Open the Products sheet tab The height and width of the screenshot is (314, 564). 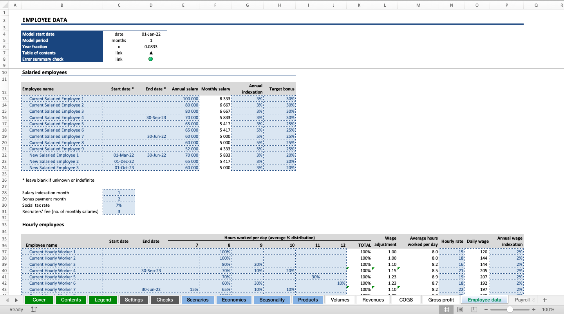pyautogui.click(x=308, y=300)
